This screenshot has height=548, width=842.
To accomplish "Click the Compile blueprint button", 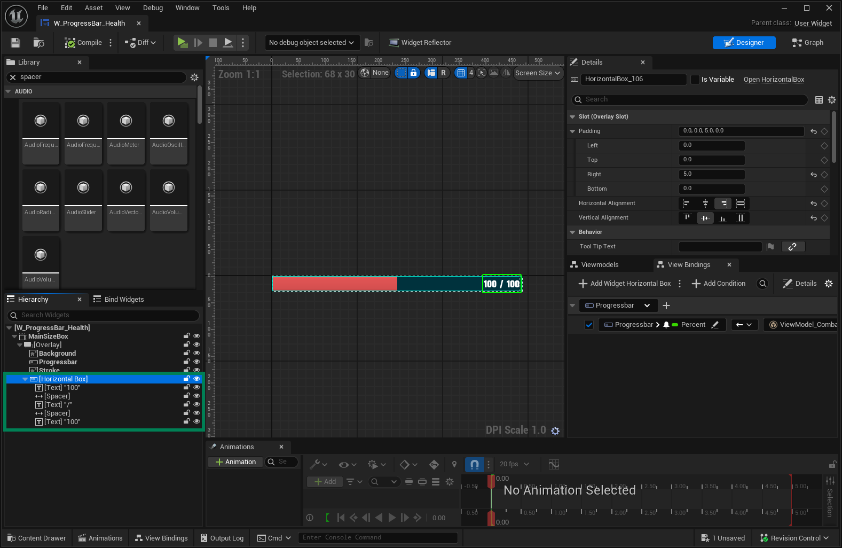I will pyautogui.click(x=83, y=43).
